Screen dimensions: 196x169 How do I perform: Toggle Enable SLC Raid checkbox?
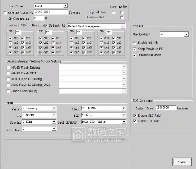(x=135, y=116)
